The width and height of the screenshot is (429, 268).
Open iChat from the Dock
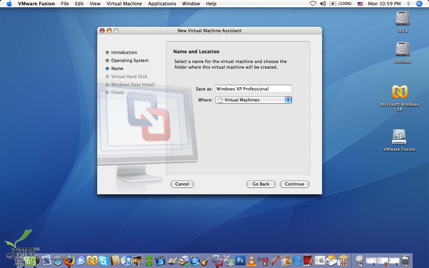coord(80,260)
